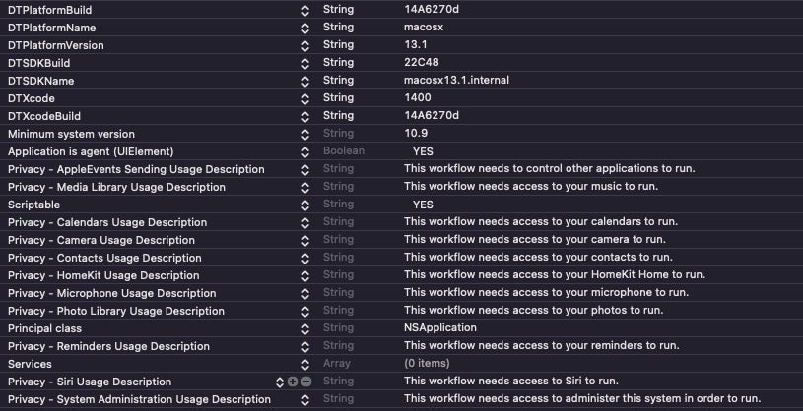Click the add (+) button on Siri row

coord(293,382)
